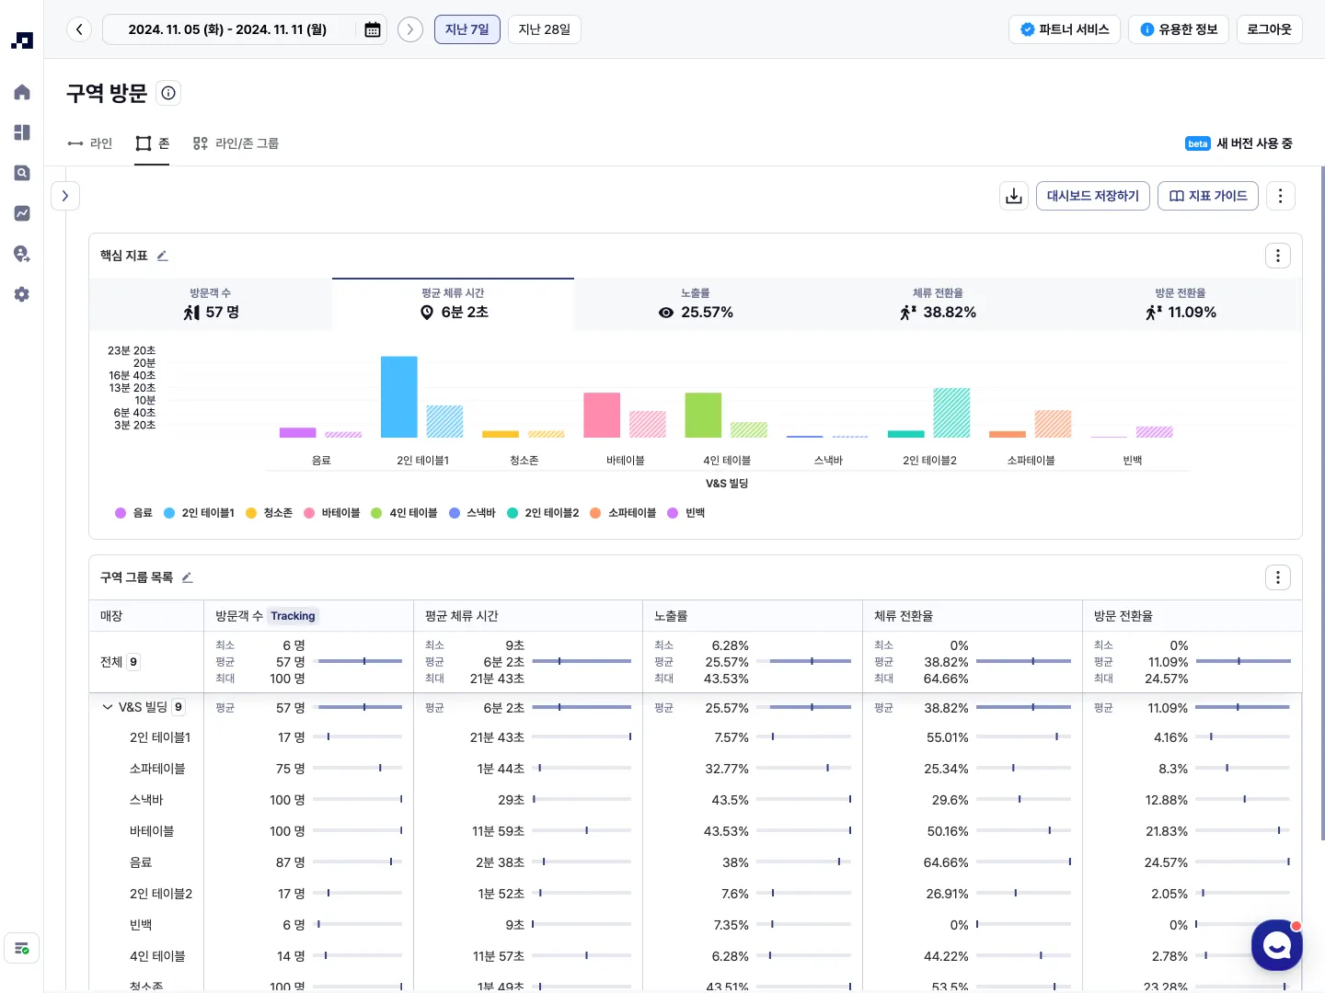Image resolution: width=1325 pixels, height=993 pixels.
Task: Switch to the 라인/존 그룹 tab
Action: point(236,143)
